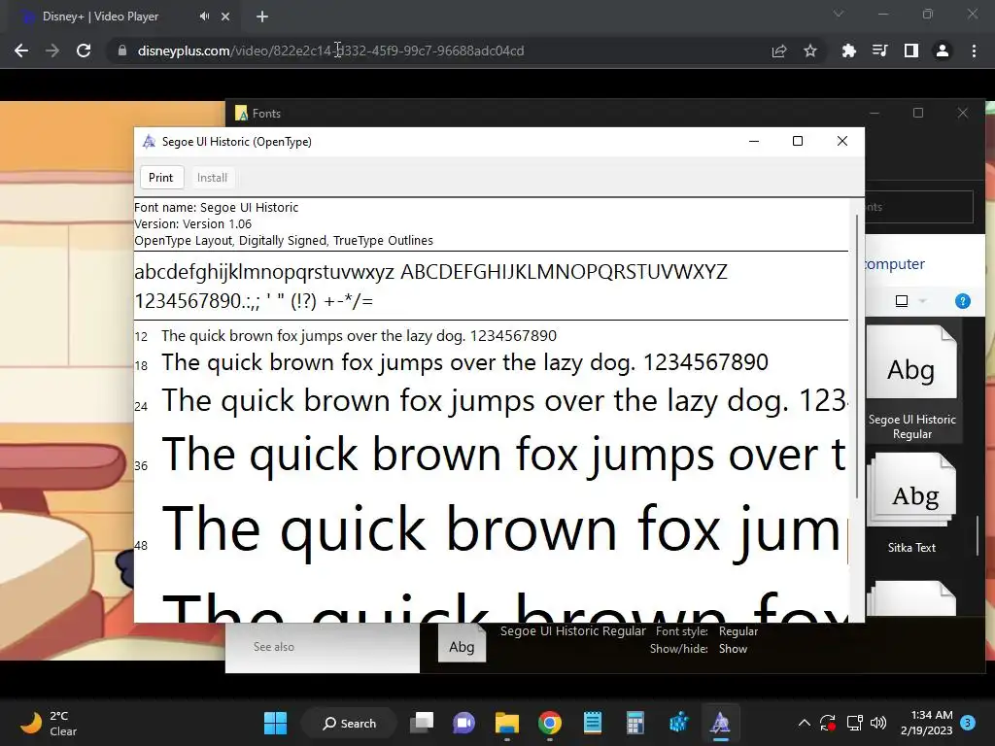Go back in Chrome
The height and width of the screenshot is (746, 995).
(21, 51)
